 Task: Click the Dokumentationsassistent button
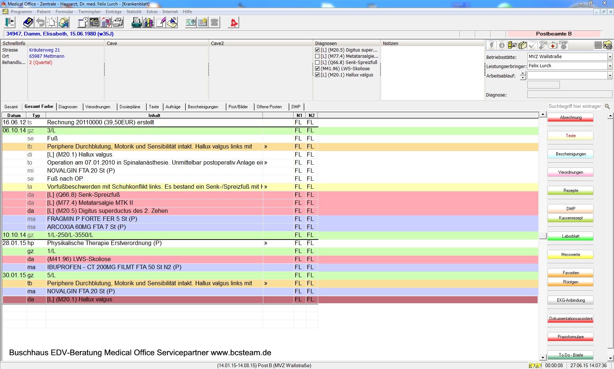(570, 319)
